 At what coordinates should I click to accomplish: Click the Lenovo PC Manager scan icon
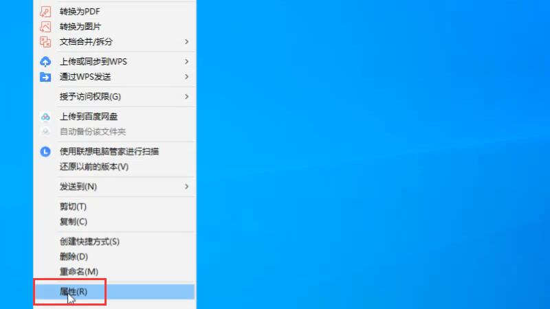click(x=45, y=152)
